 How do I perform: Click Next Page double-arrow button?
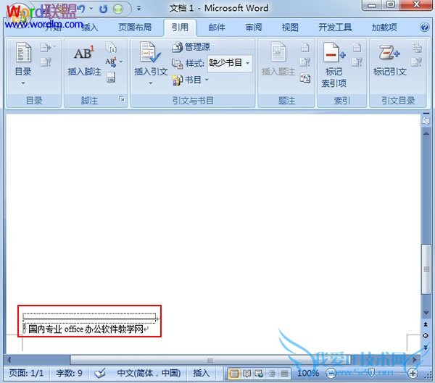(426, 348)
